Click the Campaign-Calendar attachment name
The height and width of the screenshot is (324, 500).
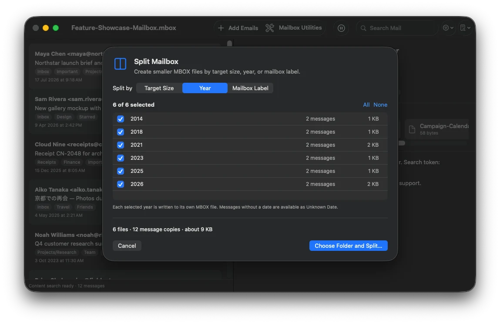pyautogui.click(x=444, y=126)
